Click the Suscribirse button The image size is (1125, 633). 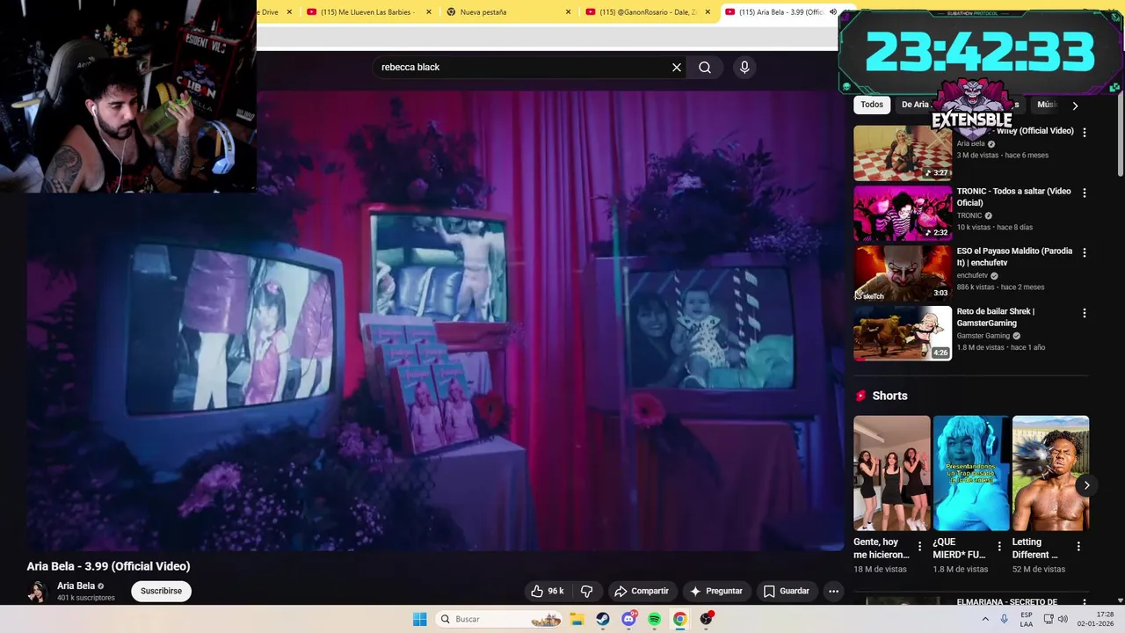161,591
